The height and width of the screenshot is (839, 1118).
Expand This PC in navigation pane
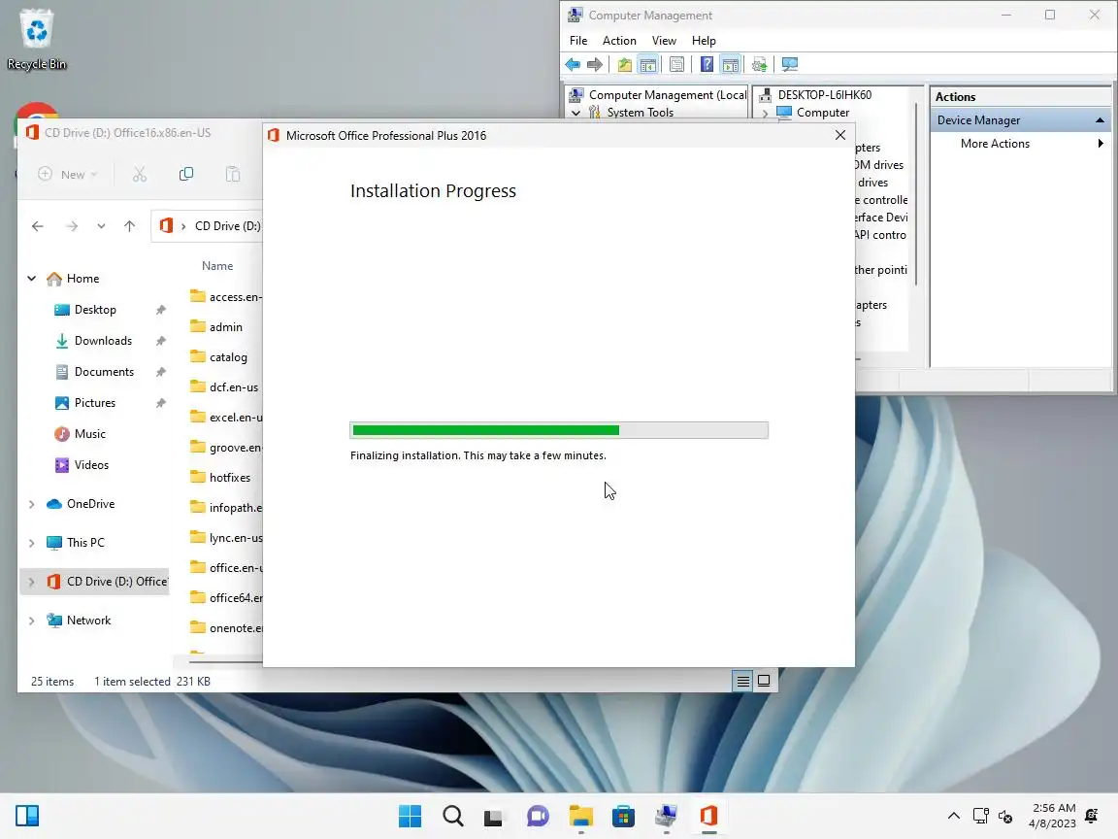(x=31, y=543)
